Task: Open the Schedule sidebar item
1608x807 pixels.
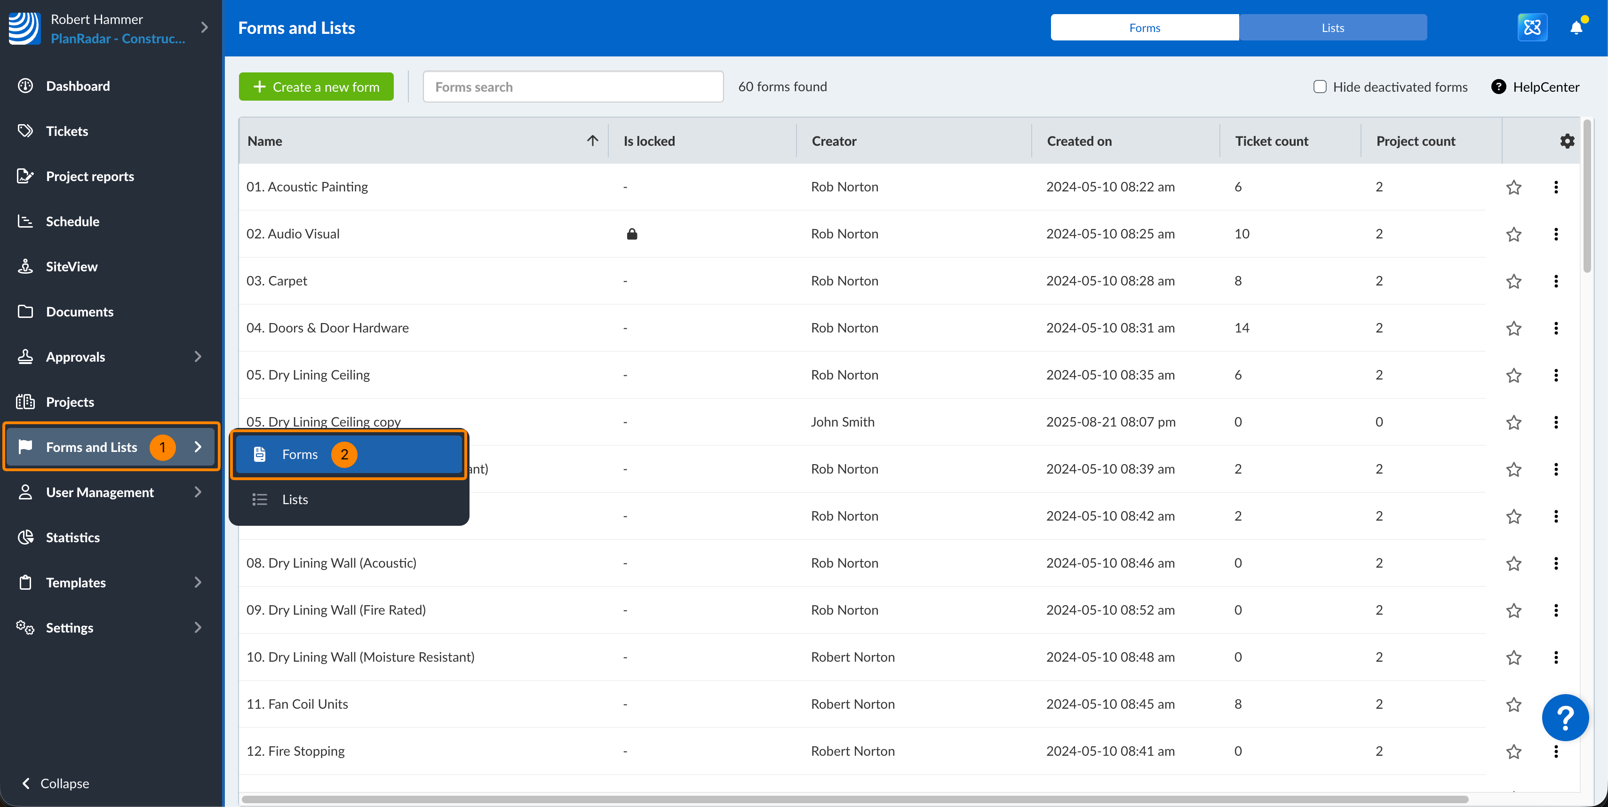Action: [x=72, y=222]
